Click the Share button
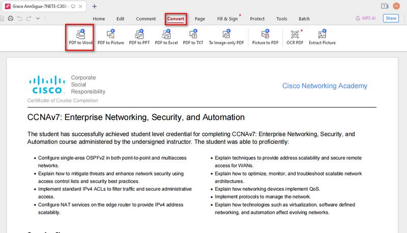 pos(391,18)
